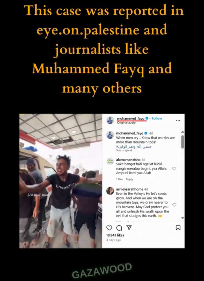Open ashleysarahhome's profile picture
Viewport: 204px width, 281px height.
(x=110, y=191)
